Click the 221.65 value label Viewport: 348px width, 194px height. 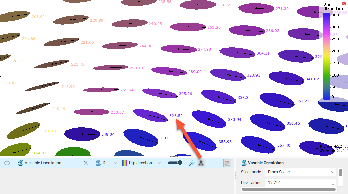coord(87,42)
